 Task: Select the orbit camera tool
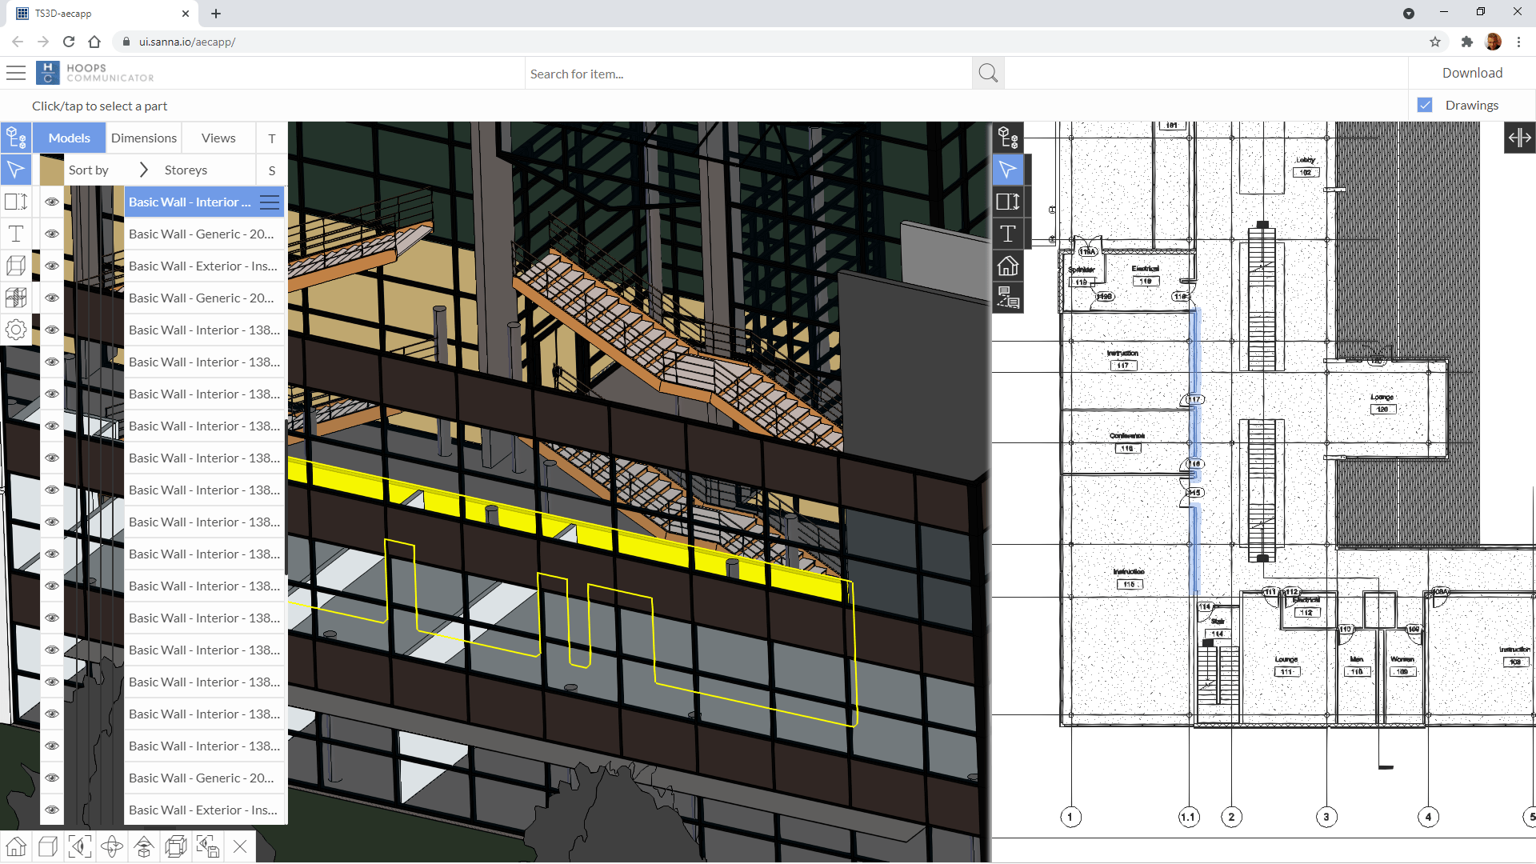click(112, 846)
